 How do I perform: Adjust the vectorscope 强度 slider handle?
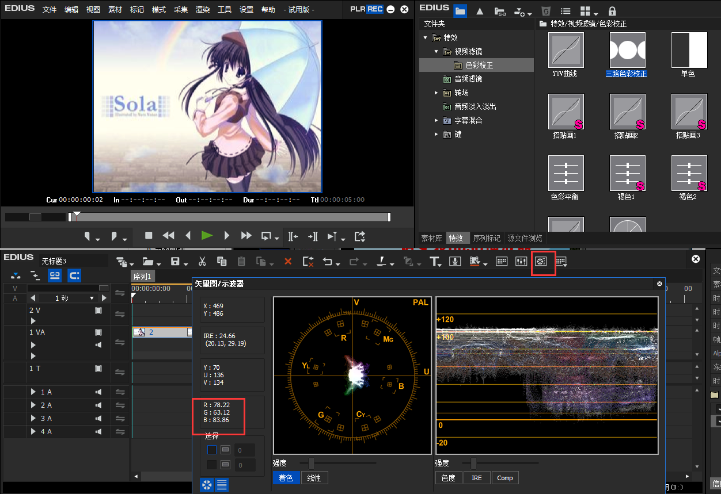311,463
